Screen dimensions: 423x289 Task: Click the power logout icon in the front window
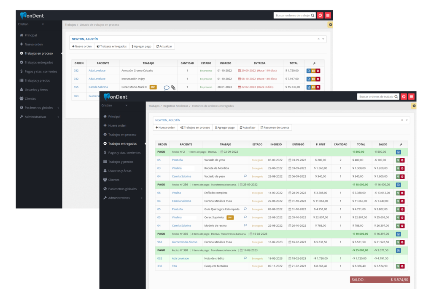pyautogui.click(x=404, y=97)
